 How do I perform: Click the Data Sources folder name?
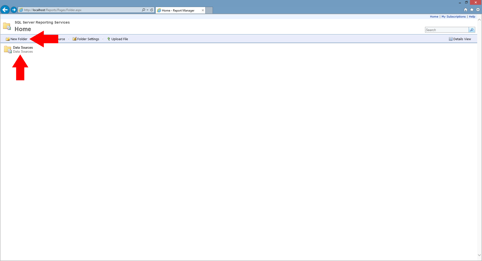pos(23,47)
